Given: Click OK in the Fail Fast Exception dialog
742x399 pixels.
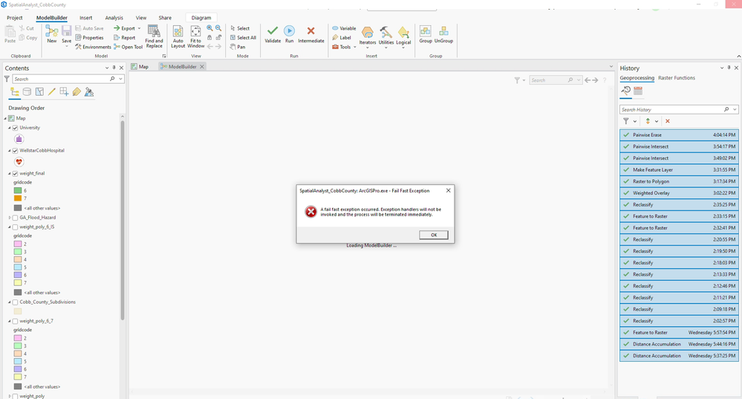Looking at the screenshot, I should tap(434, 235).
